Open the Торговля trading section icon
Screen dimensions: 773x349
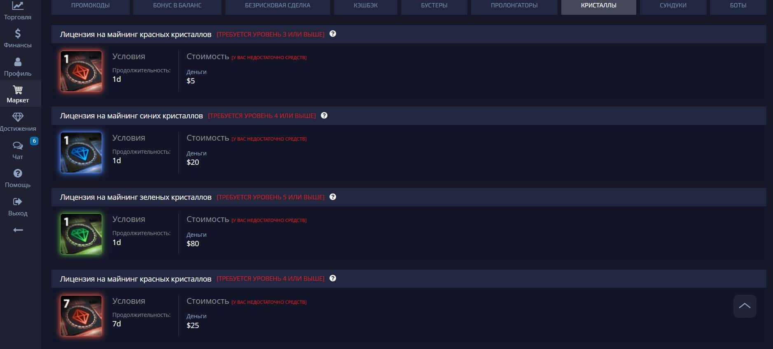click(x=18, y=6)
